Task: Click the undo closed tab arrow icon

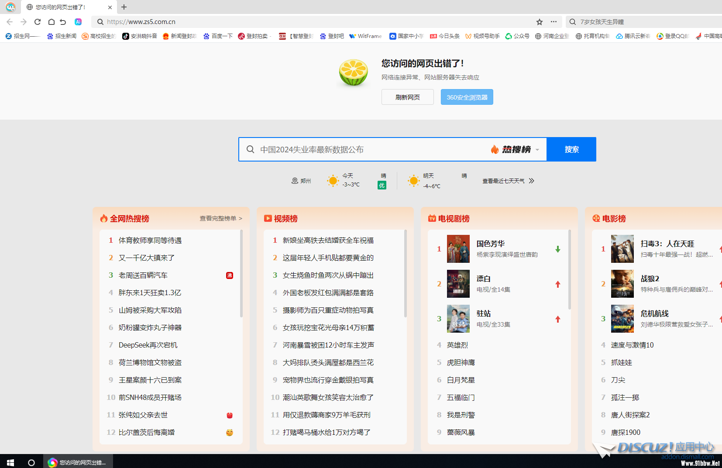Action: (x=63, y=22)
